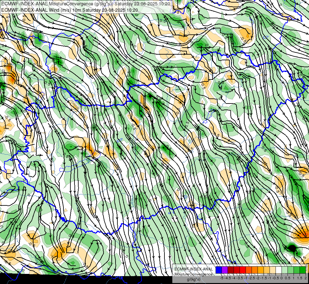Click the Wind (m/s) 10m title line
This screenshot has height=284, width=309.
point(69,10)
